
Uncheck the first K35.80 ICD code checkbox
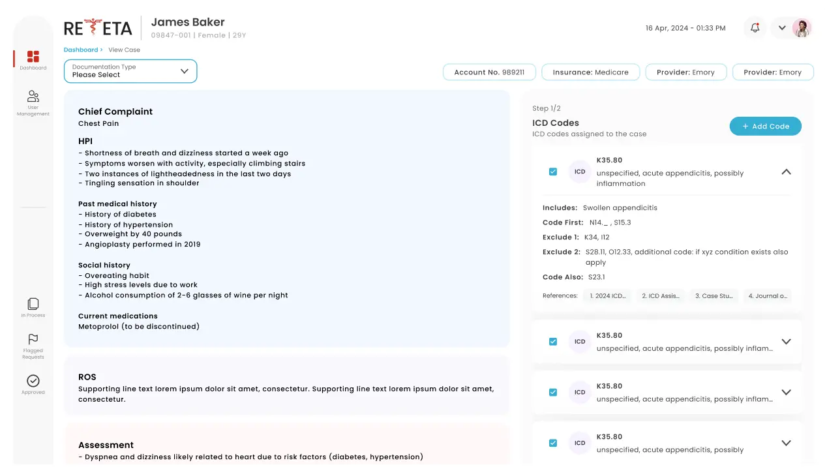coord(553,172)
